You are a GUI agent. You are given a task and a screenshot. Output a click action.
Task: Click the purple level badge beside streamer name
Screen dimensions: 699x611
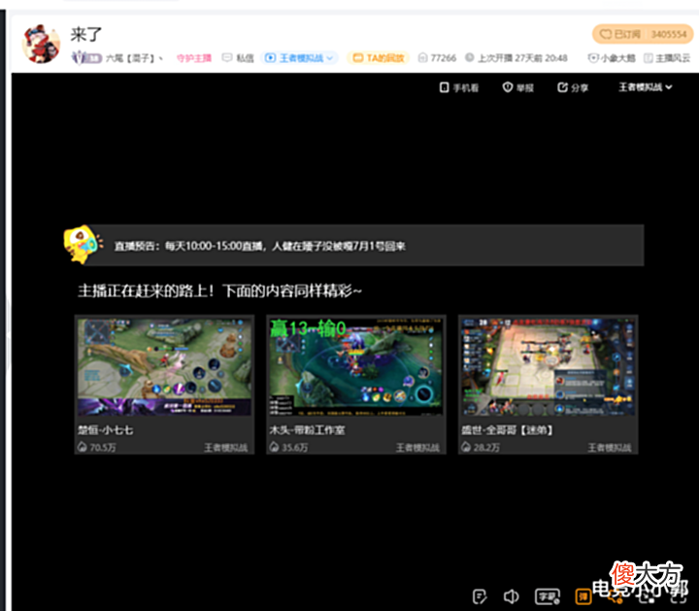click(87, 58)
